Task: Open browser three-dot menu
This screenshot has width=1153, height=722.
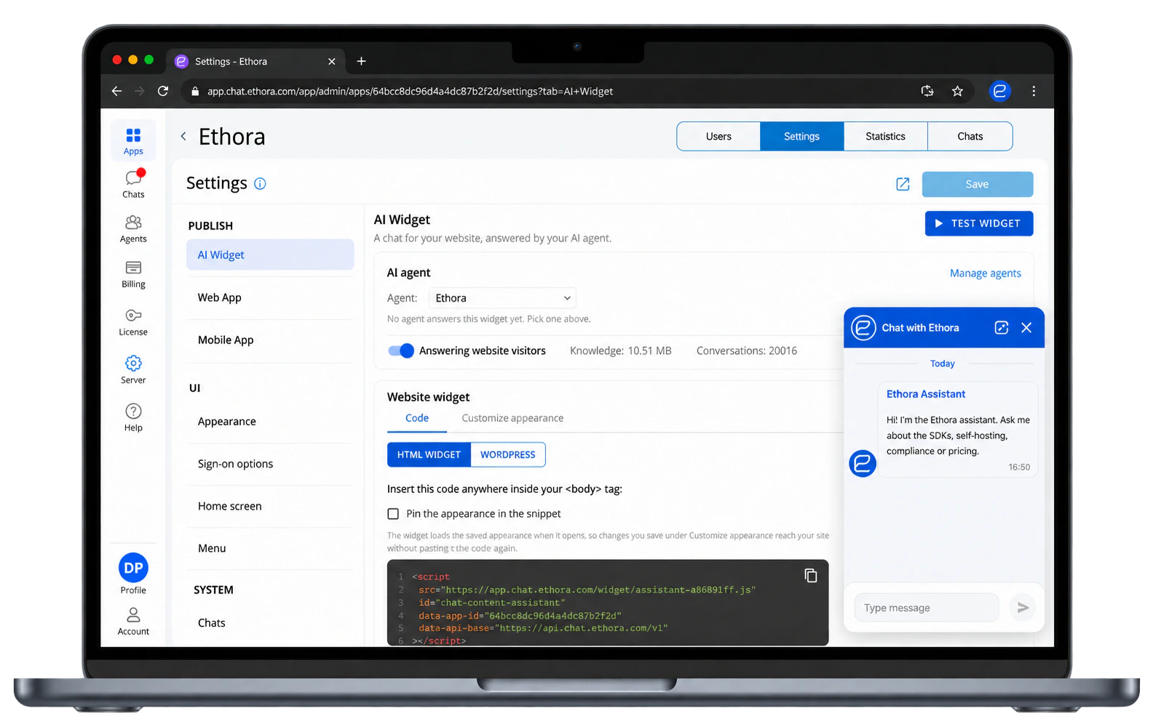Action: pyautogui.click(x=1034, y=91)
